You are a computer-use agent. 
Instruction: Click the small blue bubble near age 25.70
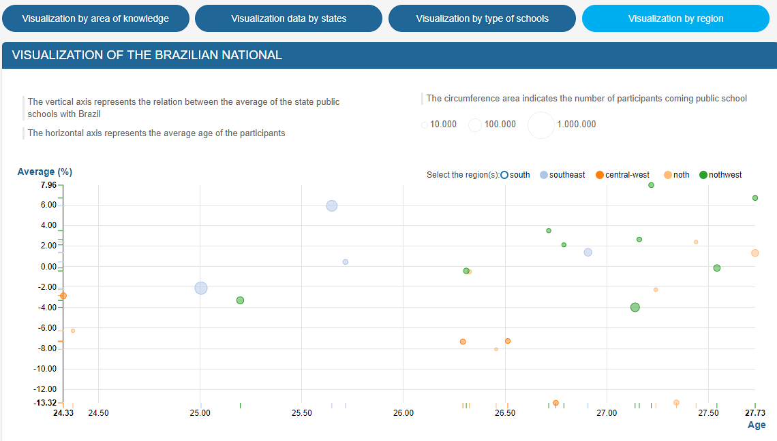346,262
